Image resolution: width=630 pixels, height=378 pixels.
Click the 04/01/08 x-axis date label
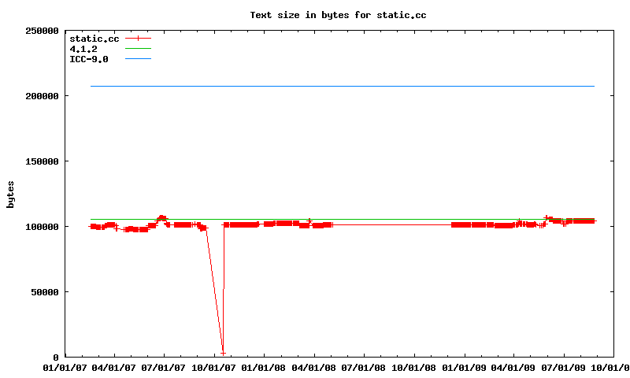314,367
